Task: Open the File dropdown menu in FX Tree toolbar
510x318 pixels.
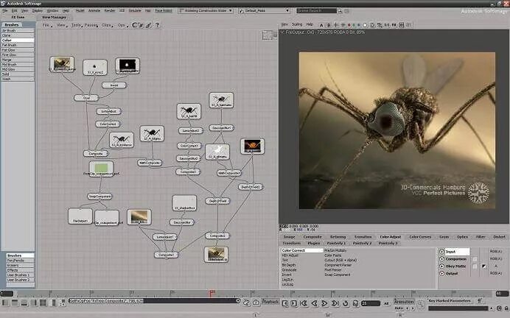Action: click(47, 25)
